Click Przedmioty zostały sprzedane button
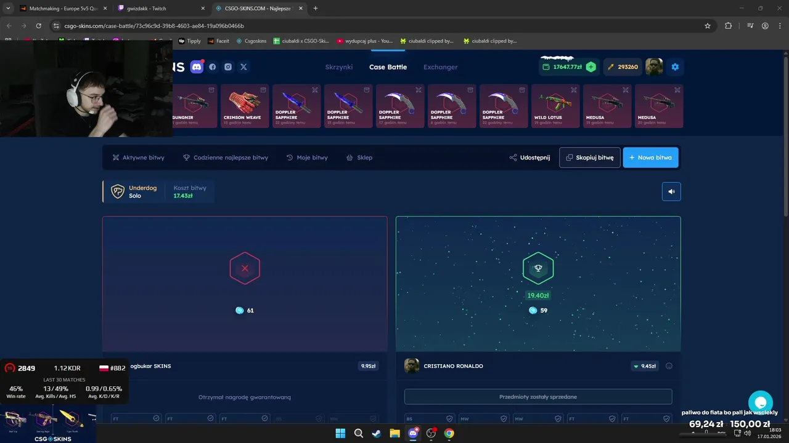This screenshot has width=789, height=443. [538, 397]
